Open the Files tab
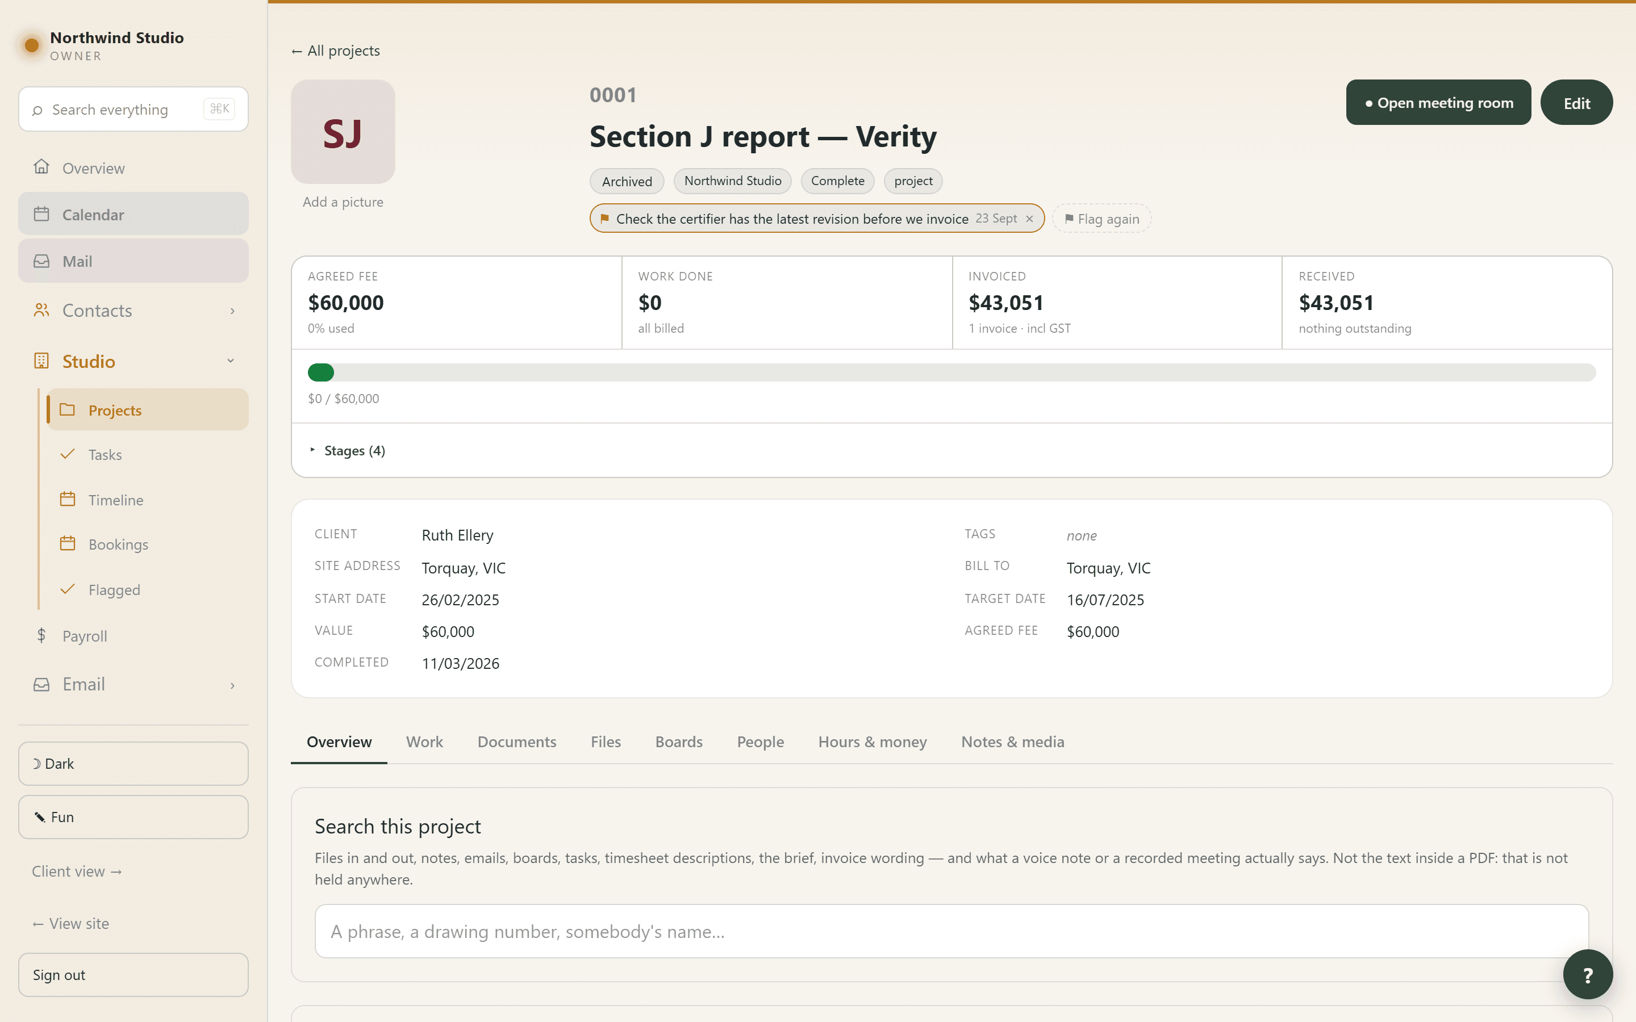The width and height of the screenshot is (1636, 1022). coord(606,742)
